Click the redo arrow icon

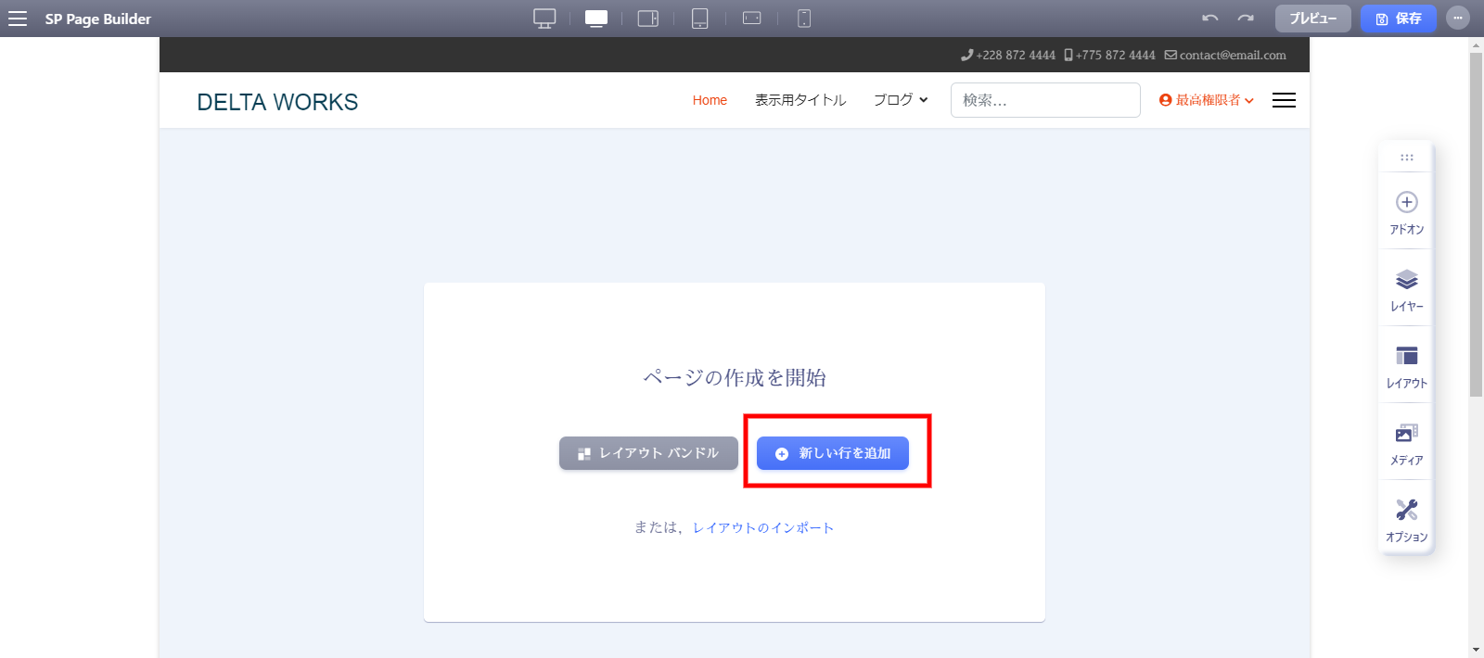(x=1246, y=19)
